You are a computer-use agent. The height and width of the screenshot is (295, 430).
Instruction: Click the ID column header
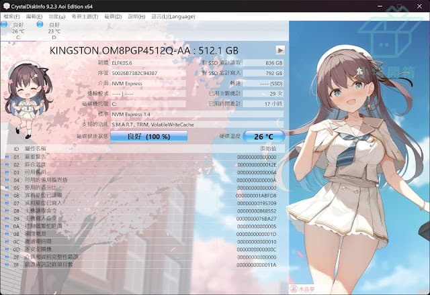coord(16,149)
